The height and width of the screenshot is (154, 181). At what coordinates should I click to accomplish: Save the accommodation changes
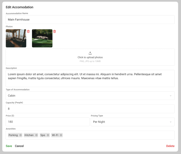pos(9,146)
